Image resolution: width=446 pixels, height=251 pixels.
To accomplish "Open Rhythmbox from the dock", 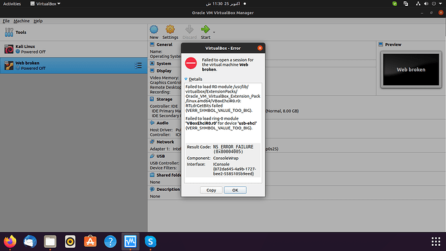I will coord(70,241).
